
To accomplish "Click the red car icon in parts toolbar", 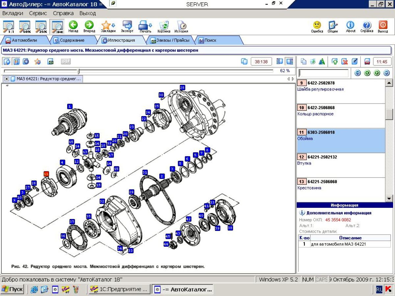I will click(367, 62).
